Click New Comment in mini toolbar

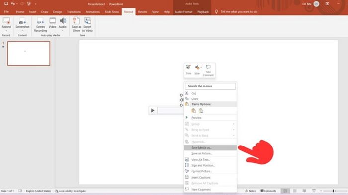click(x=208, y=70)
